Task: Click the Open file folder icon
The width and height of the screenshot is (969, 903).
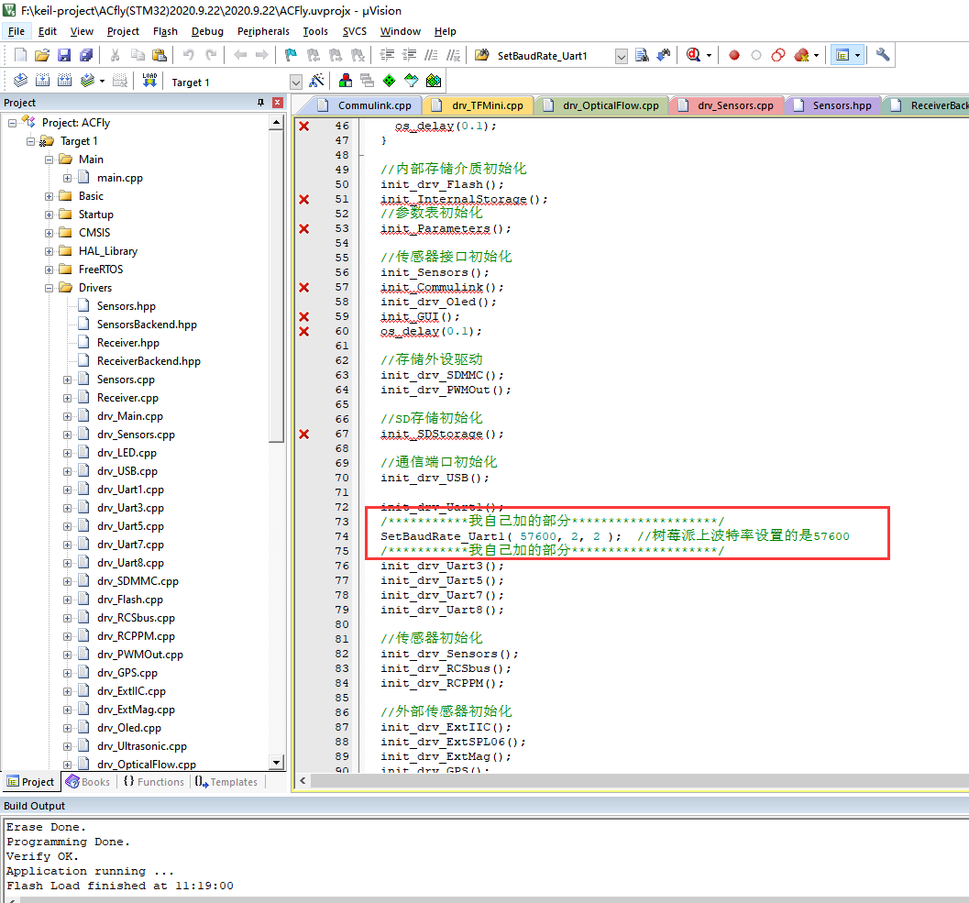Action: coord(42,55)
